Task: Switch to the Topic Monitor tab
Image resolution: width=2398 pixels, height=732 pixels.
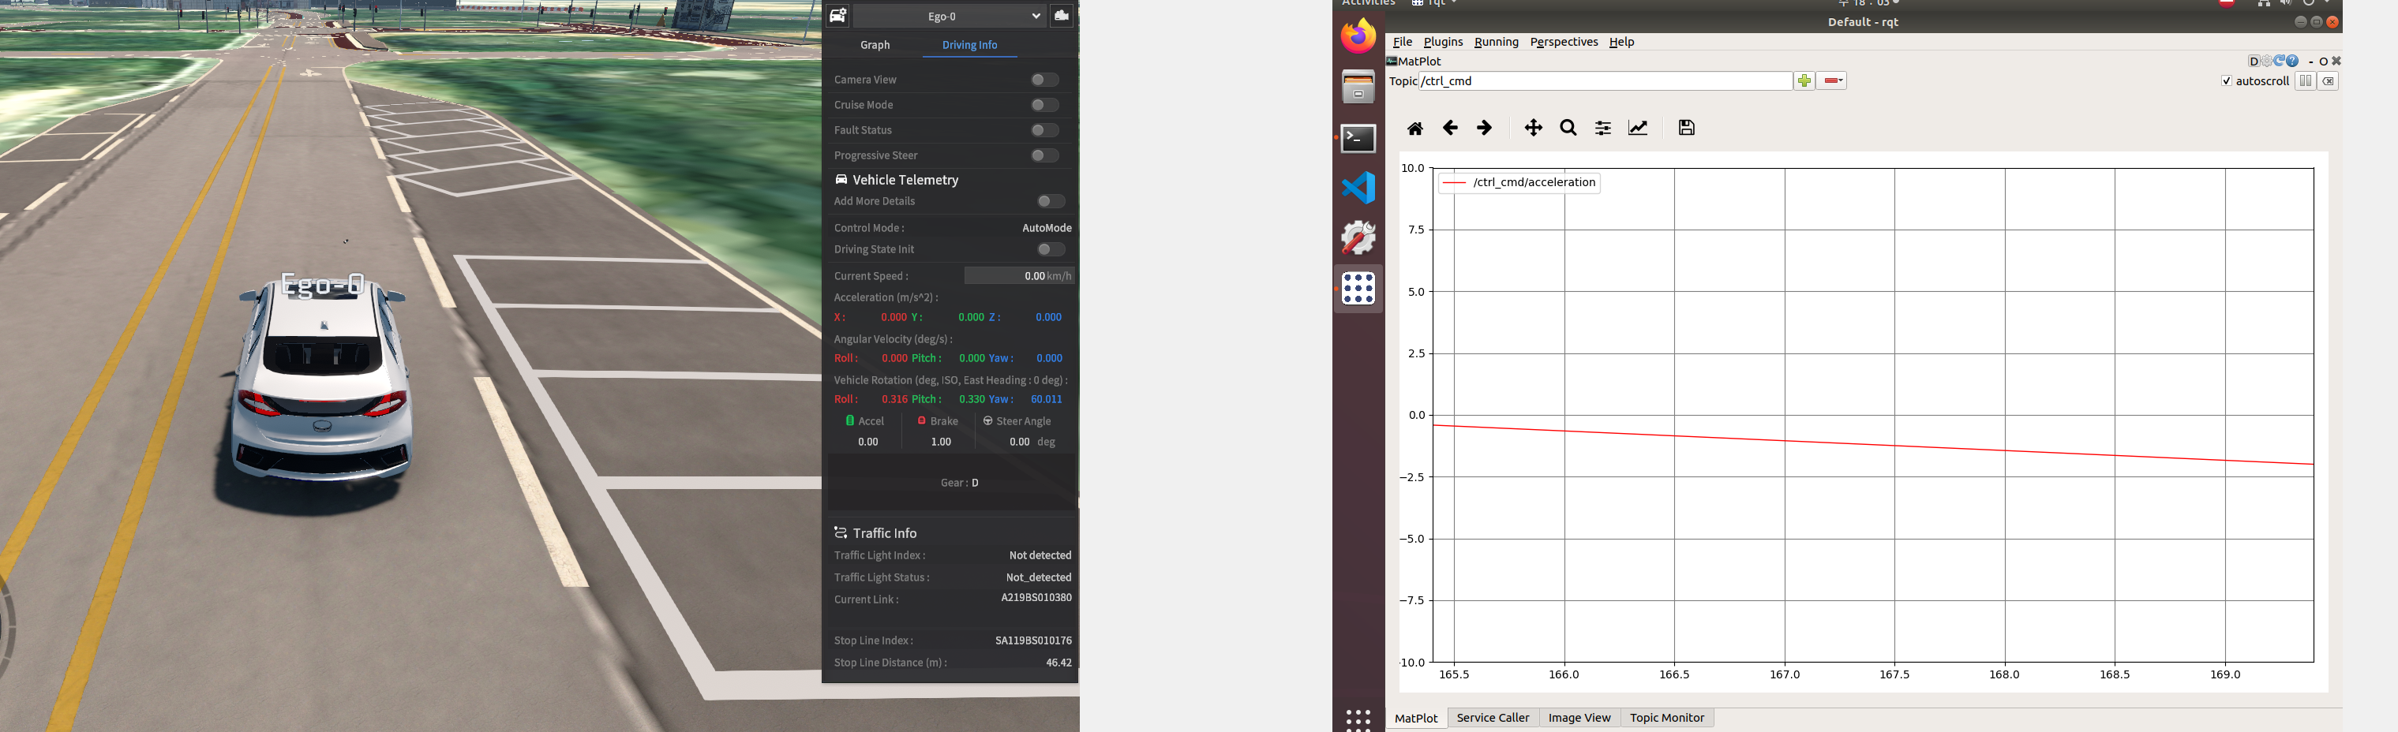Action: click(x=1666, y=718)
